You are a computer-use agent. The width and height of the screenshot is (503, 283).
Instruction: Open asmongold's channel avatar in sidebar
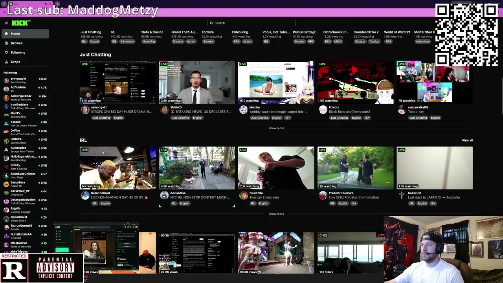[6, 81]
